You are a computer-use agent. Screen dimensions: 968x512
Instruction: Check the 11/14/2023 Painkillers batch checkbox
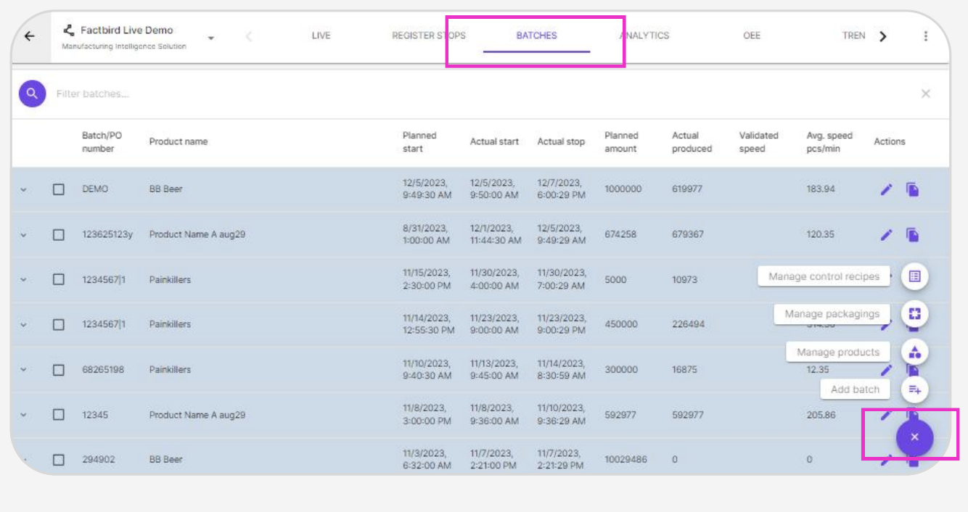pos(59,324)
